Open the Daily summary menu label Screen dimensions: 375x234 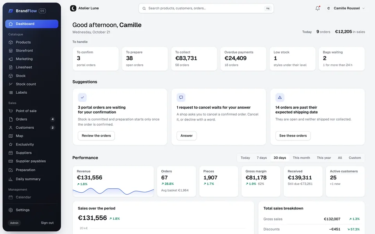[28, 179]
